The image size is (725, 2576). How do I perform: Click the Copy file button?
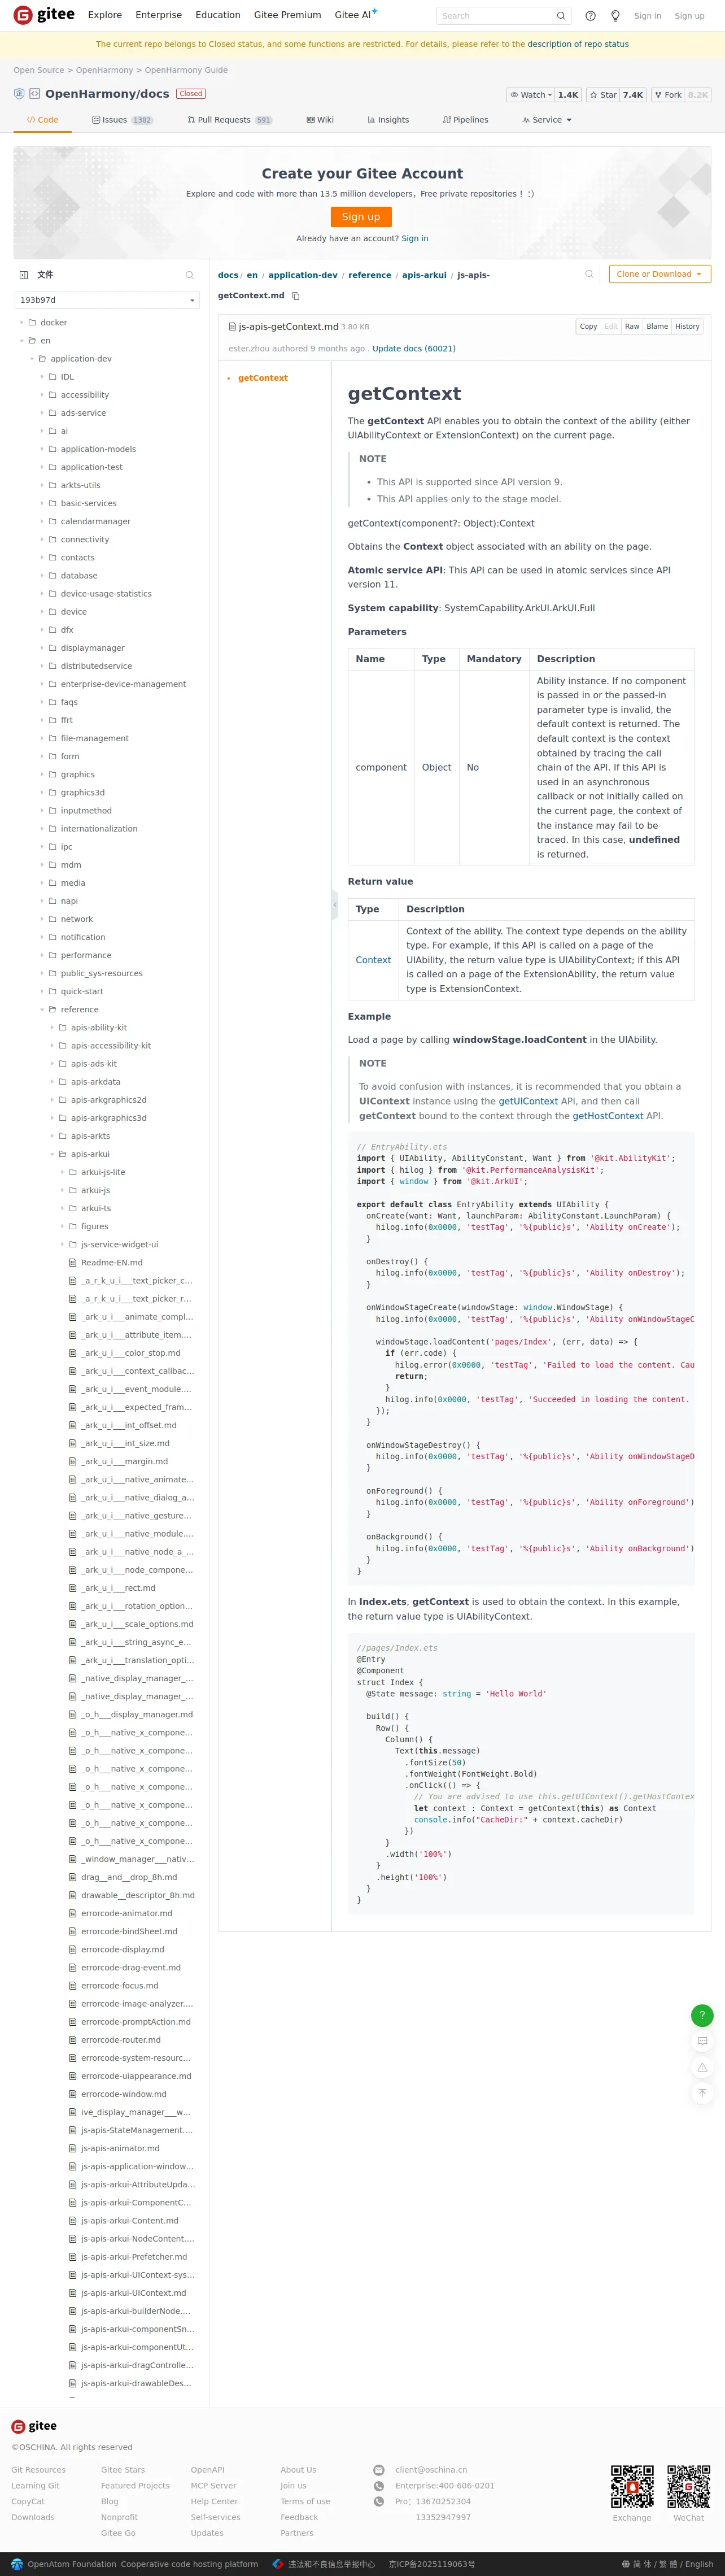click(588, 327)
